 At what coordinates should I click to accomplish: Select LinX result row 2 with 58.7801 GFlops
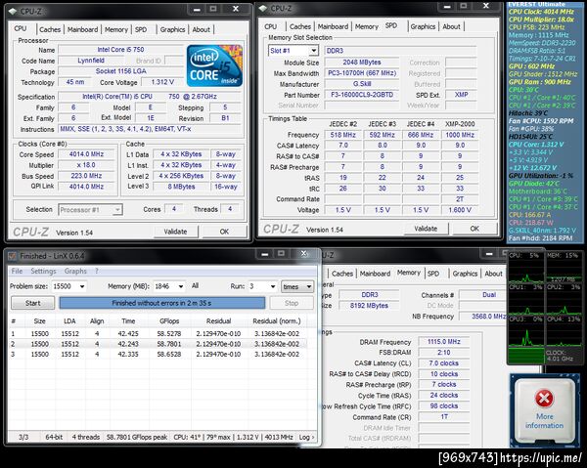(x=158, y=344)
